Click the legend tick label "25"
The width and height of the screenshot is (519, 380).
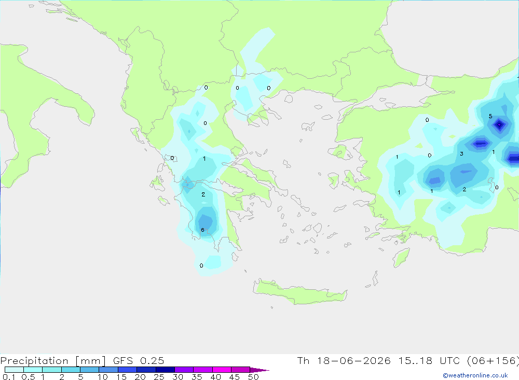[x=159, y=377]
